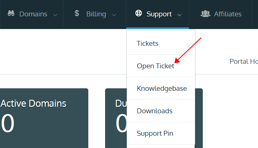Screen dimensions: 258x148
Task: Open the Domains navigation menu
Action: [33, 14]
